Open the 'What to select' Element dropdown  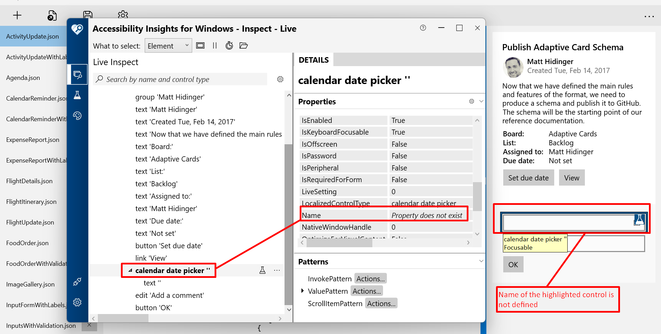(x=168, y=45)
